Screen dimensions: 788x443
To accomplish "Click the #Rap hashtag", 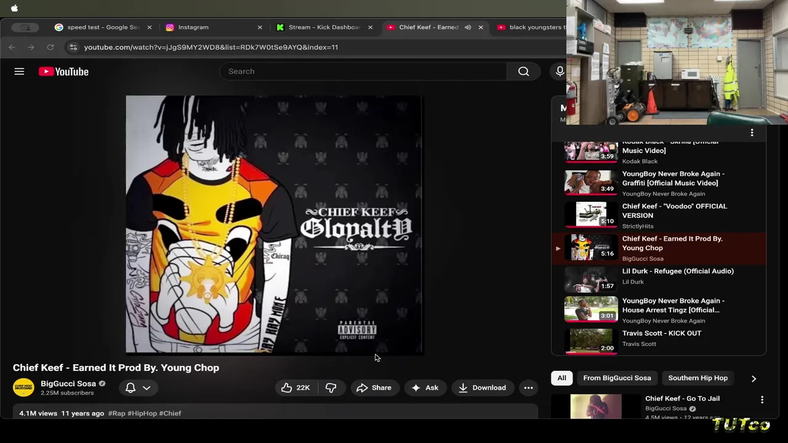I will [x=116, y=413].
